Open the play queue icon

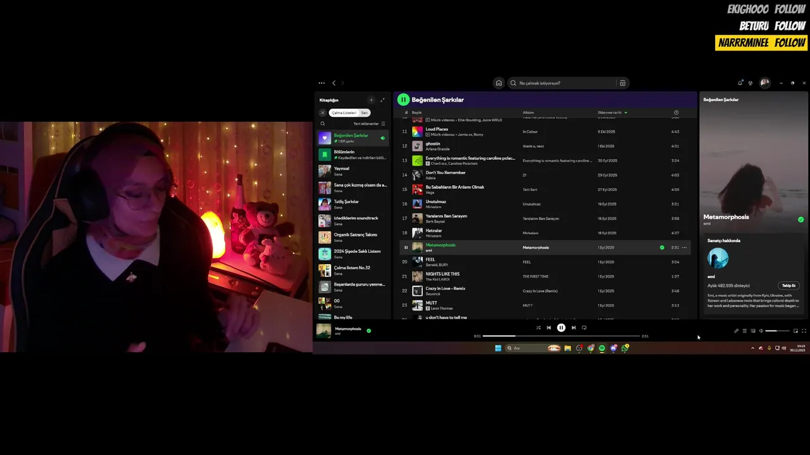pos(745,331)
